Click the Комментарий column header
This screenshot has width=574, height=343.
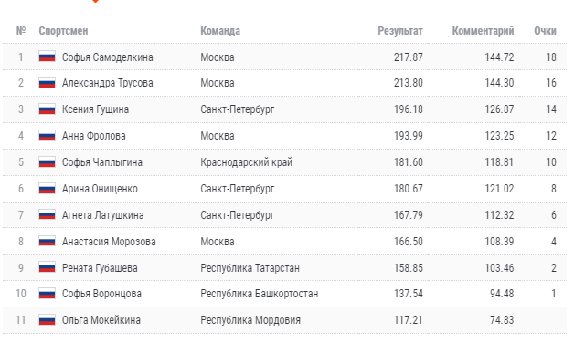point(483,31)
